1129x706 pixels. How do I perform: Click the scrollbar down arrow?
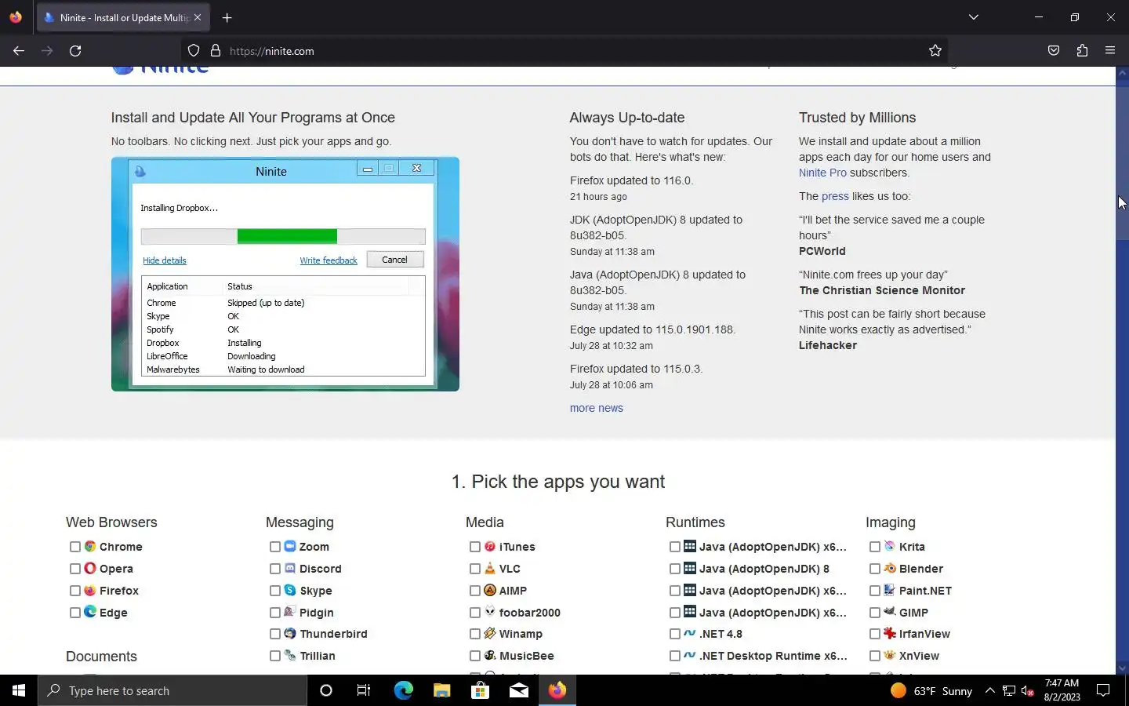(x=1122, y=668)
